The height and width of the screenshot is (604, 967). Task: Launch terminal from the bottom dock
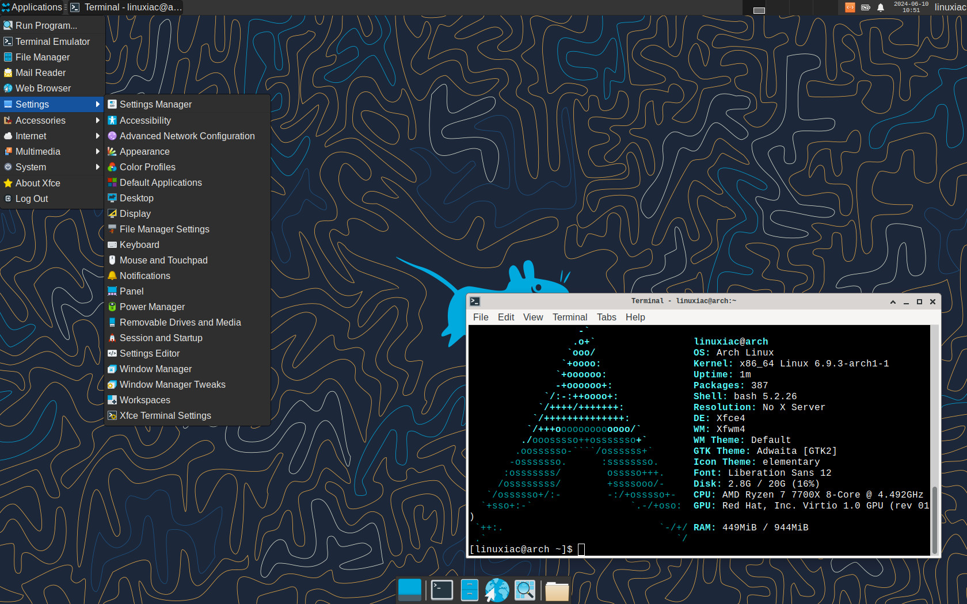[442, 590]
